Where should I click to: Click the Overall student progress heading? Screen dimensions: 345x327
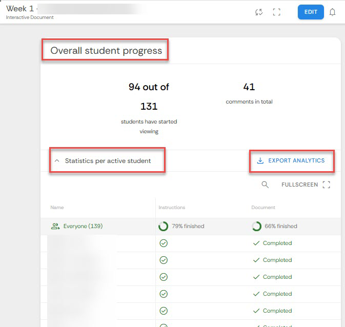pyautogui.click(x=106, y=50)
